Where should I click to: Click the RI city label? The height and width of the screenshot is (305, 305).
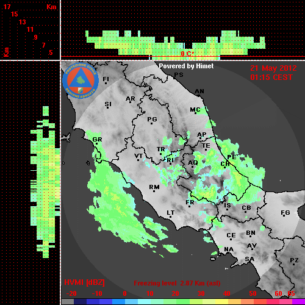[x=170, y=160]
